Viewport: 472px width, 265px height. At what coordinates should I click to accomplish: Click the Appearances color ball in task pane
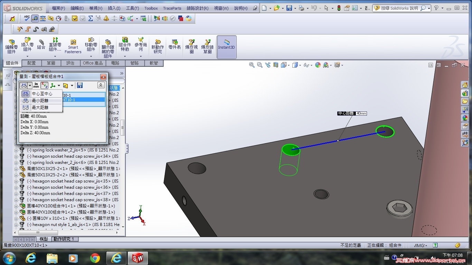[465, 118]
